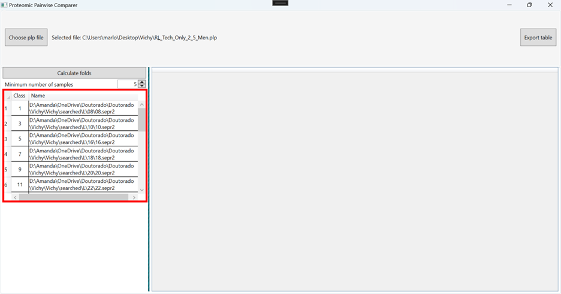Viewport: 561px width, 294px height.
Task: Click Class cell with value 3
Action: pyautogui.click(x=20, y=124)
